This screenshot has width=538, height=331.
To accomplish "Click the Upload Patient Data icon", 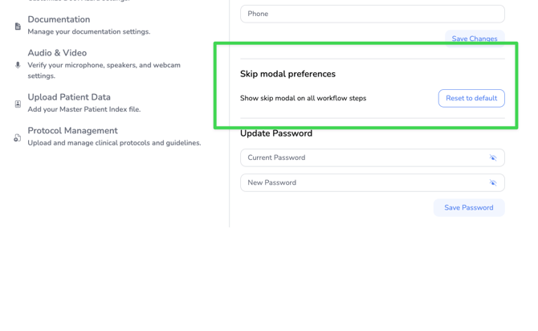I will coord(18,104).
